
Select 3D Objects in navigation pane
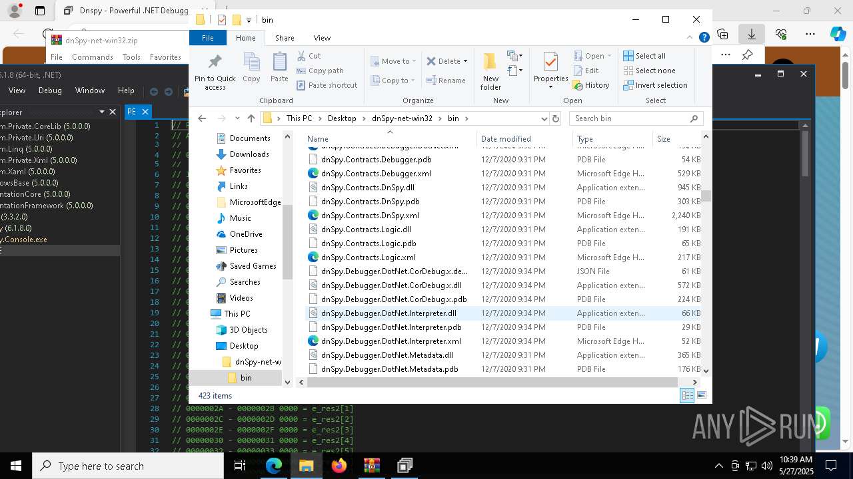pos(249,330)
